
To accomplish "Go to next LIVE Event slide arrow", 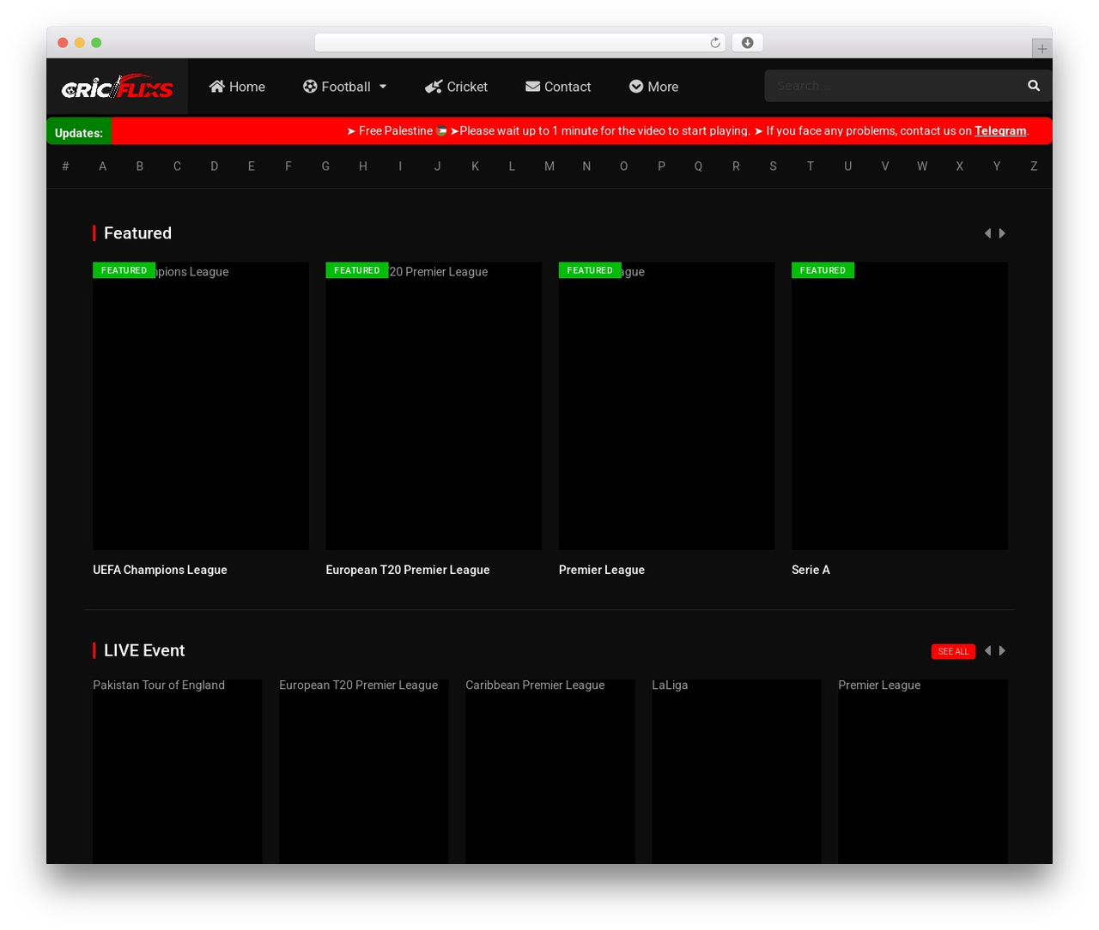I will pyautogui.click(x=1002, y=651).
